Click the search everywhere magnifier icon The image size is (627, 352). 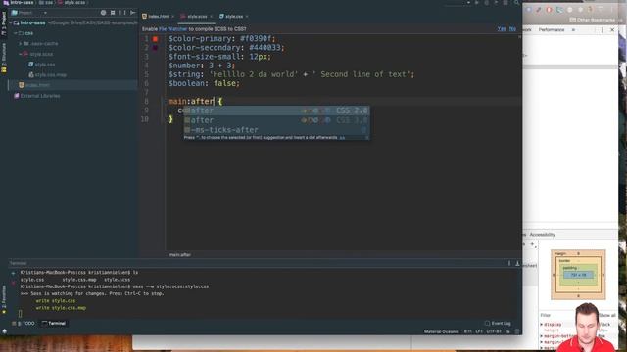tap(516, 3)
